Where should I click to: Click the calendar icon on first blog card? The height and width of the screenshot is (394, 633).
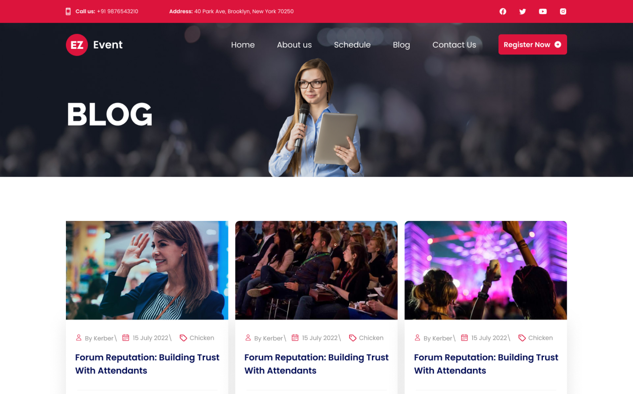[x=126, y=338]
